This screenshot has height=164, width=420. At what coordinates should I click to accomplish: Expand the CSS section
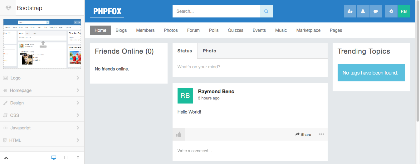(x=42, y=115)
